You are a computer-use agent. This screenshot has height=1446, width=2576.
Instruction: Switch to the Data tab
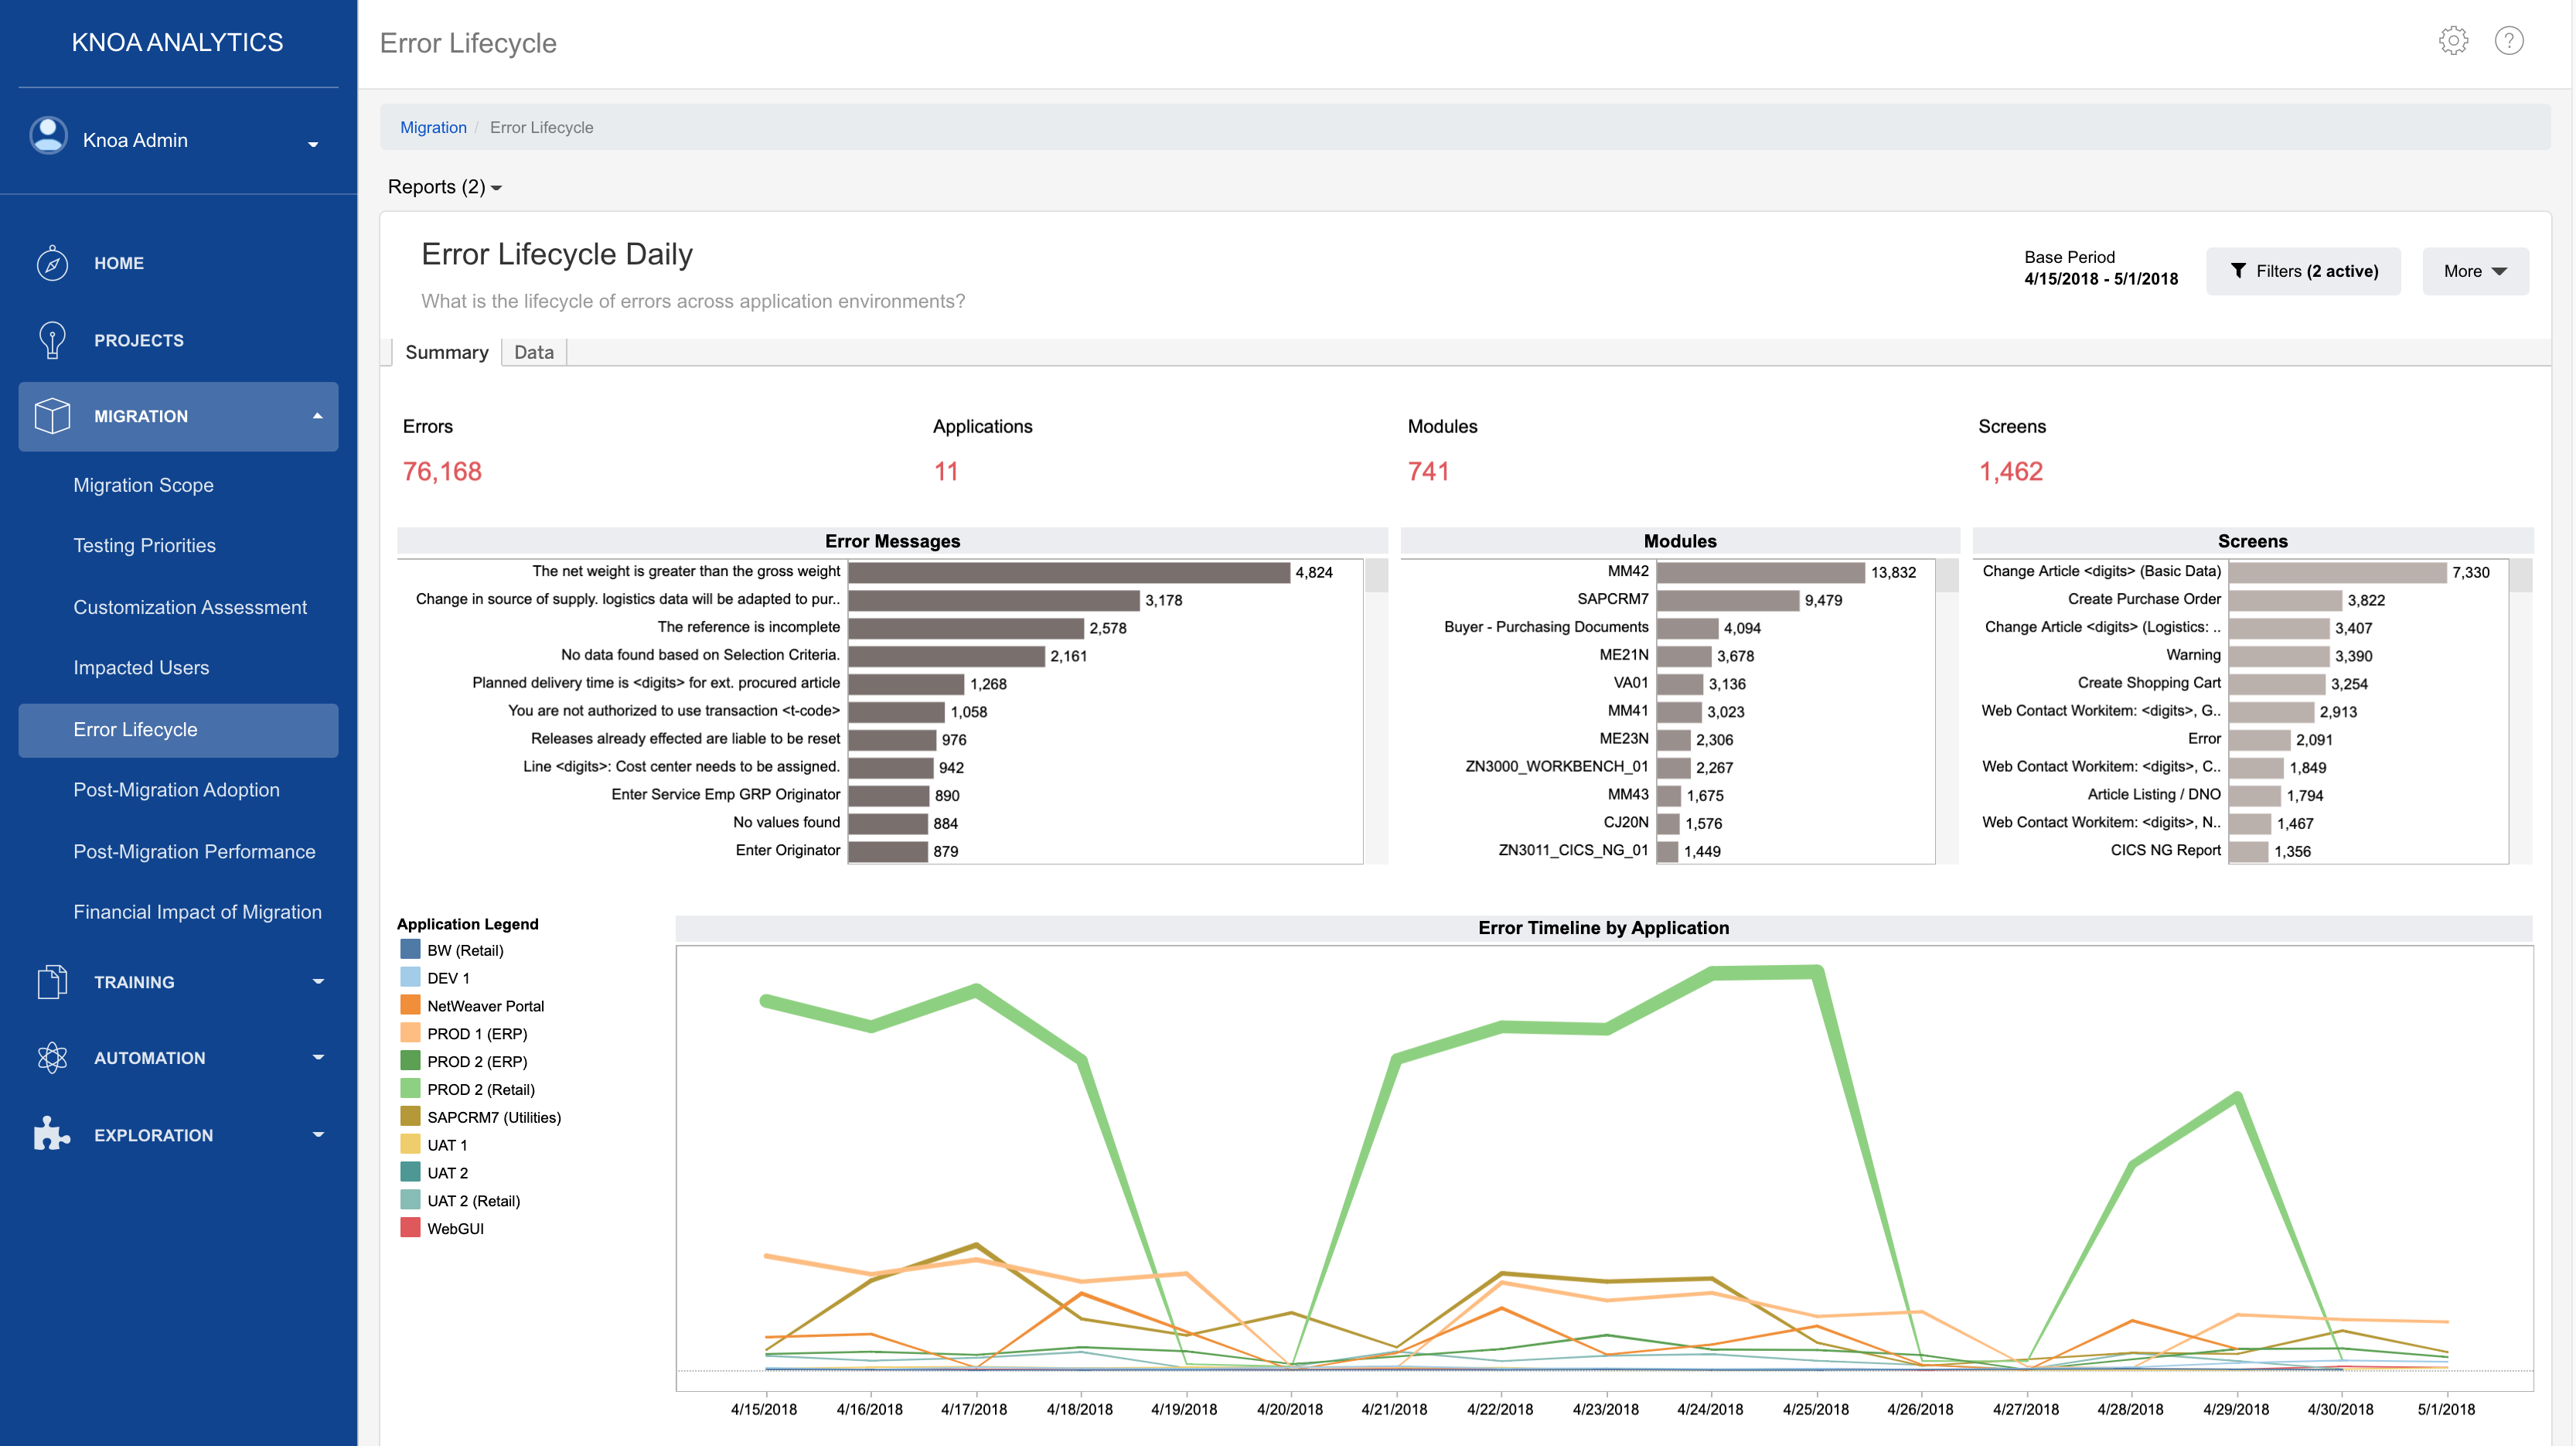(x=533, y=352)
